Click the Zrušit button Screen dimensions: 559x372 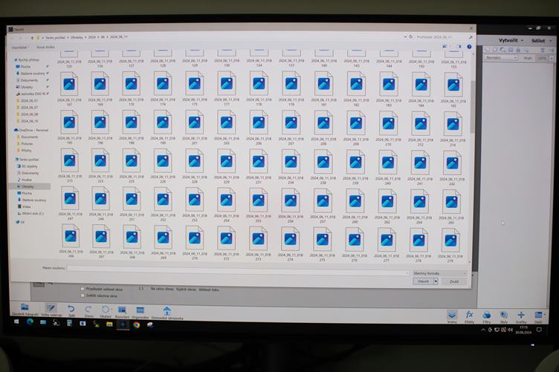pos(454,281)
